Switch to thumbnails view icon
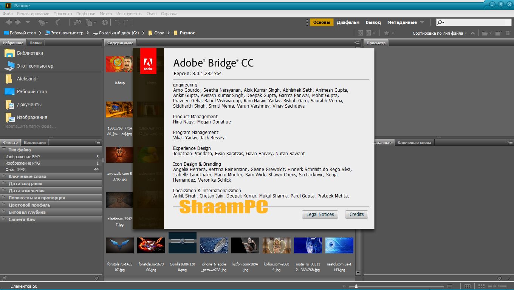This screenshot has height=290, width=514. point(481,286)
